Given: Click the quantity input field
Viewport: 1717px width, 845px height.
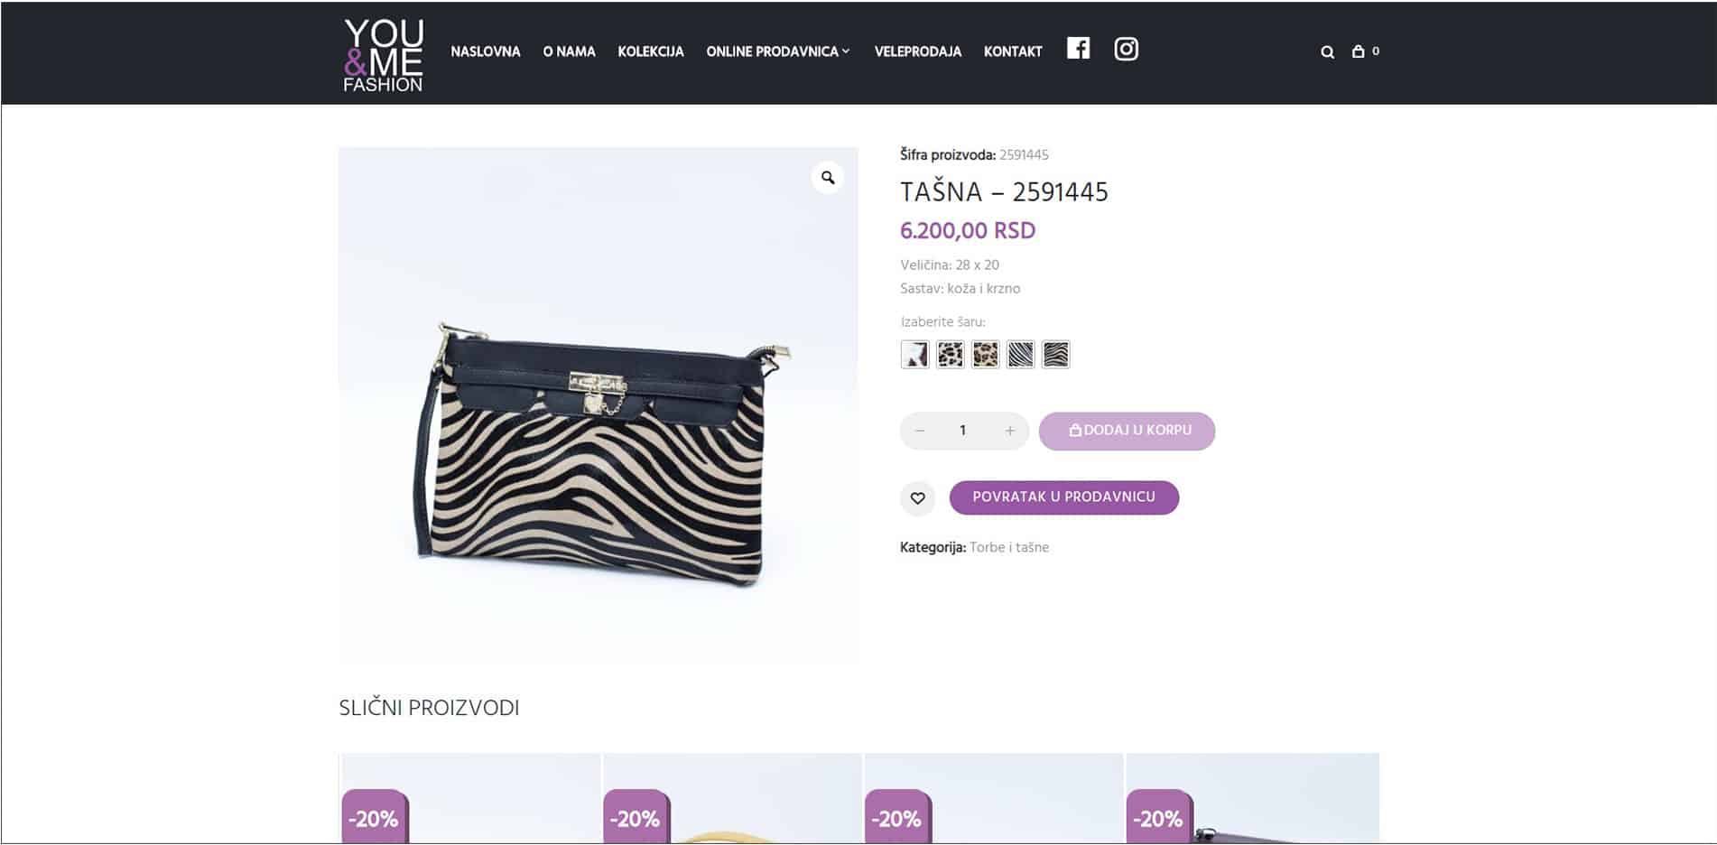Looking at the screenshot, I should click(963, 431).
